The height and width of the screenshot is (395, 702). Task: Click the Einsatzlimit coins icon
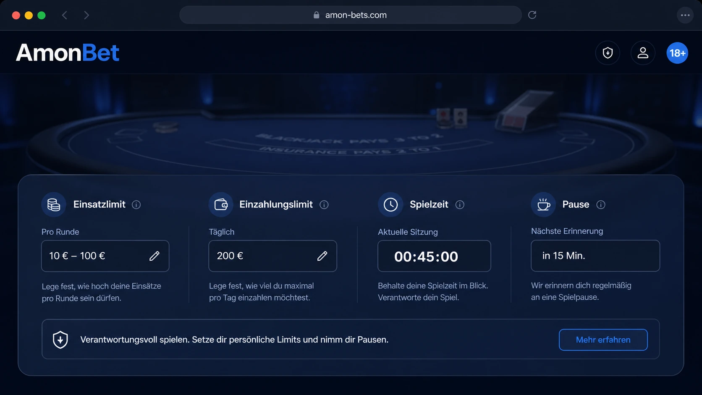pyautogui.click(x=54, y=204)
